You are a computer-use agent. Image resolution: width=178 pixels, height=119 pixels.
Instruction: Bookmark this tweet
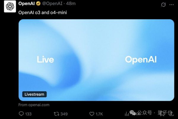pos(162,114)
